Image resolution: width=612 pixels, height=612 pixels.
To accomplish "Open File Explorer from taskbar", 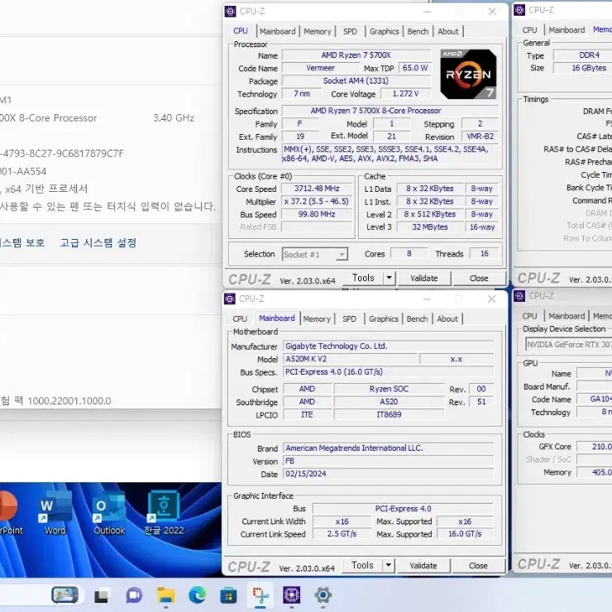I will [x=166, y=595].
